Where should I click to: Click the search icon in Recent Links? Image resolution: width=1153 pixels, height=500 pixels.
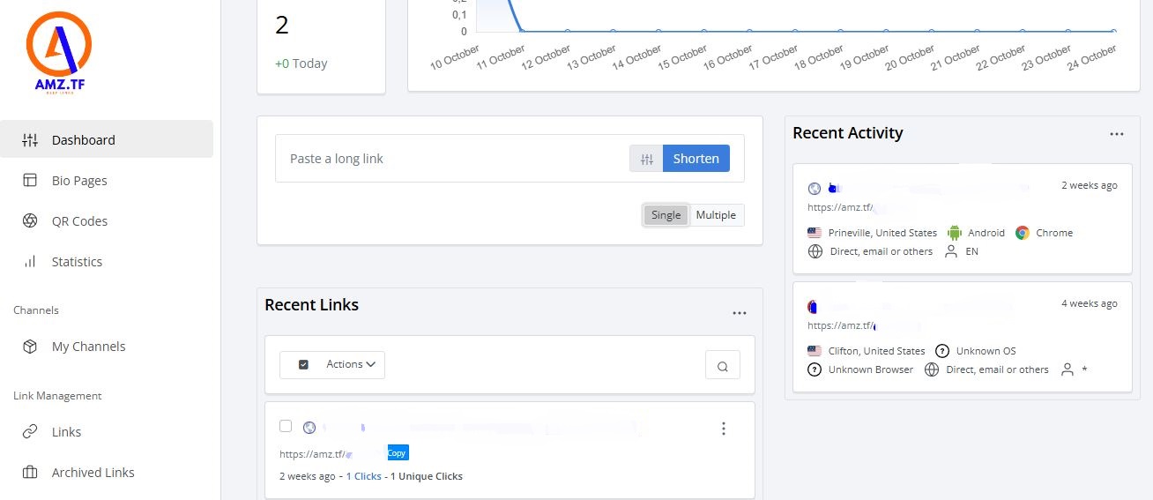pos(723,366)
